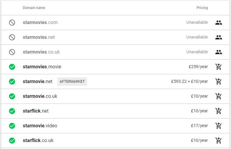Image resolution: width=231 pixels, height=149 pixels.
Task: Select the starmovies.movie domain name
Action: [42, 67]
